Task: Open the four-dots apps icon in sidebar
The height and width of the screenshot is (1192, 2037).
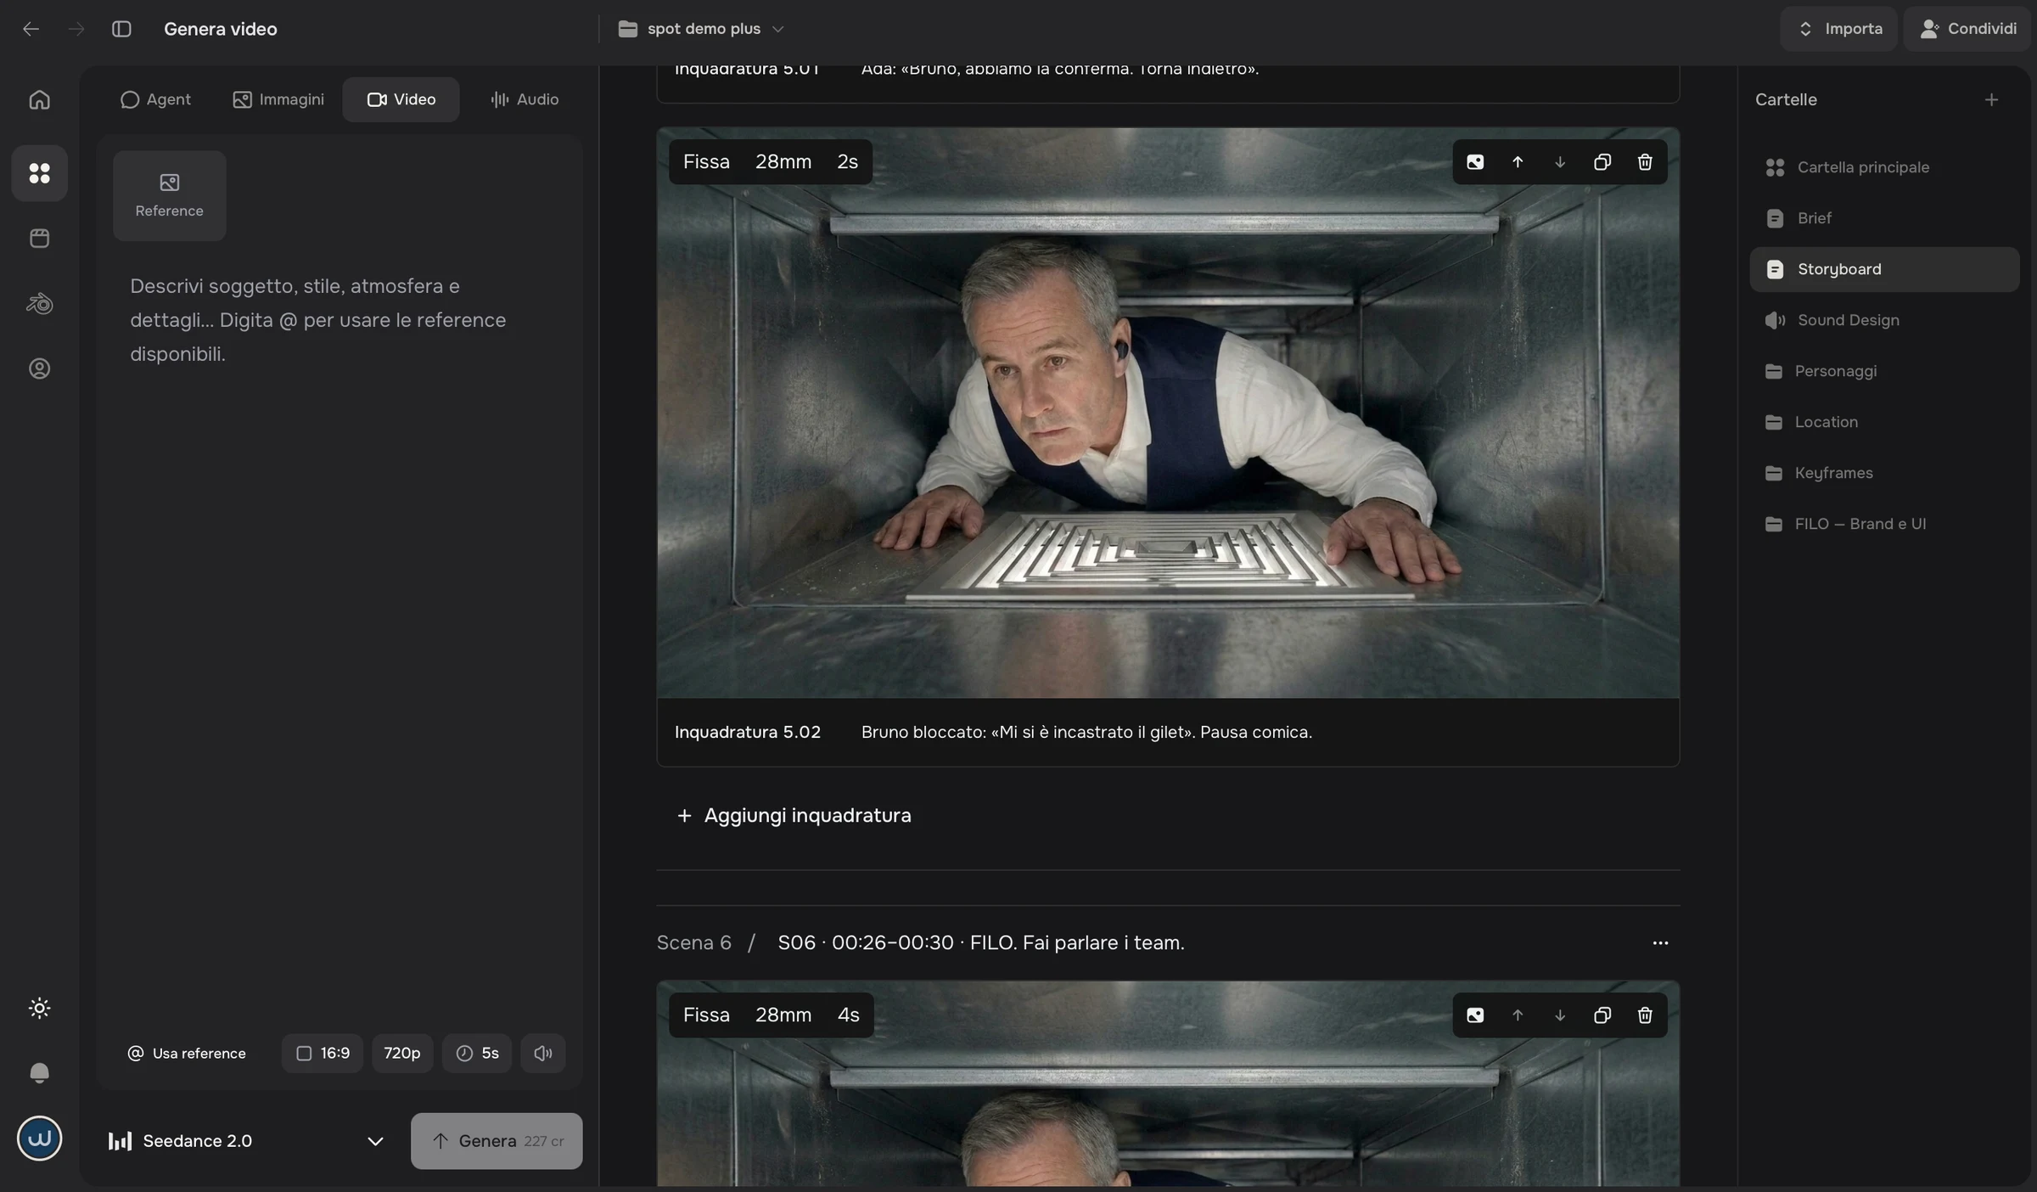Action: pyautogui.click(x=39, y=173)
